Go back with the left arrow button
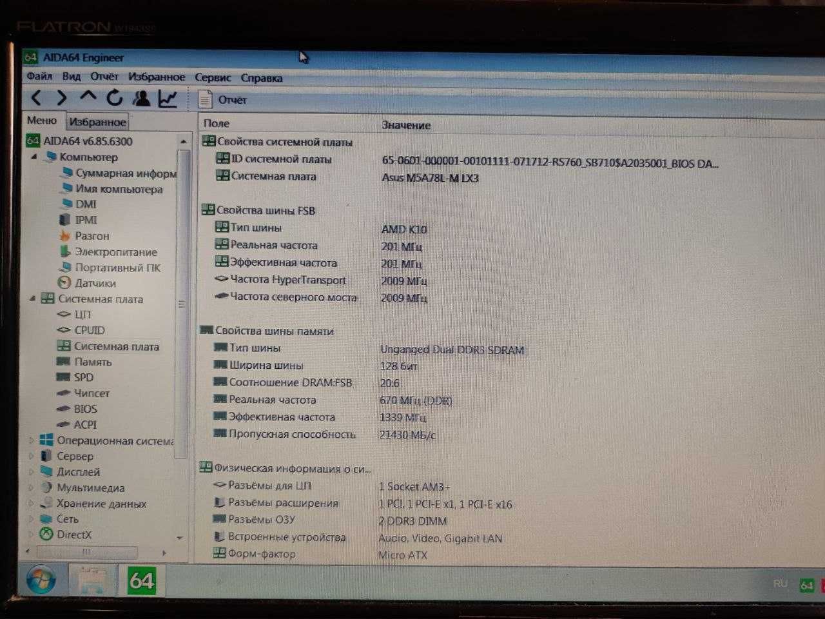The image size is (825, 619). (x=37, y=98)
